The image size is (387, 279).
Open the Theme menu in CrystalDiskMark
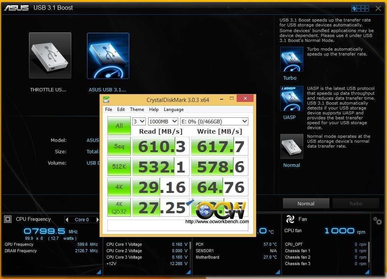point(137,109)
